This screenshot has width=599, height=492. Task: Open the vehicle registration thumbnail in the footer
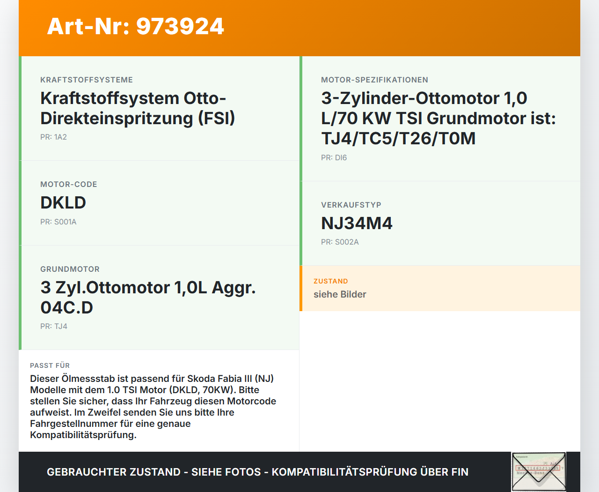pos(539,472)
